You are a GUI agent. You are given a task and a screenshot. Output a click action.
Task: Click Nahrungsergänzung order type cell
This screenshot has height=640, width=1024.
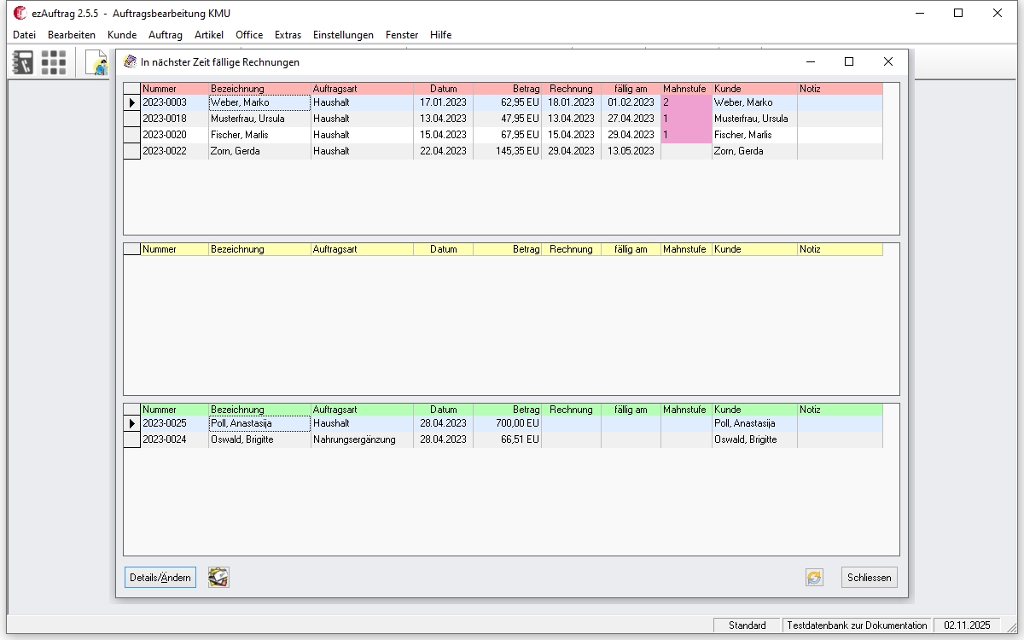click(363, 439)
